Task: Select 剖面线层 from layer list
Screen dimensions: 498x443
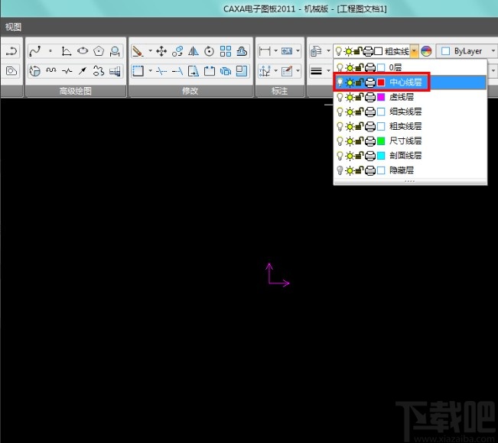Action: (x=410, y=155)
